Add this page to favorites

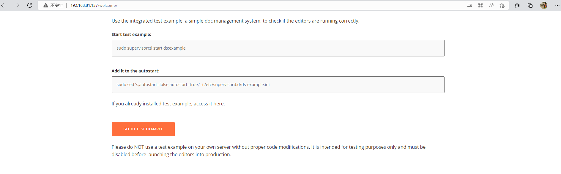coord(502,5)
